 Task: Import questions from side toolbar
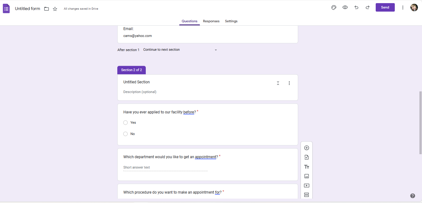(307, 157)
